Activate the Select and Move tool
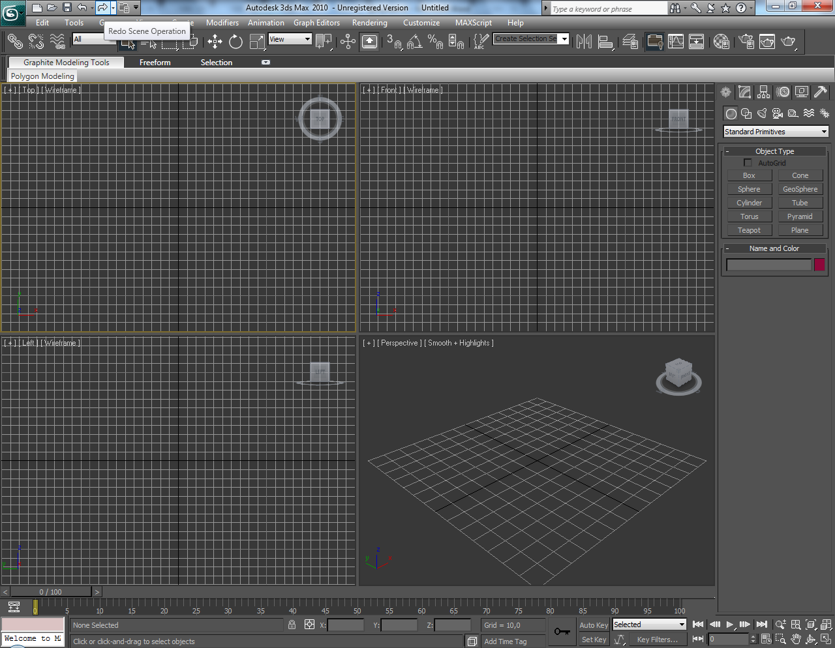This screenshot has height=648, width=835. click(x=215, y=42)
